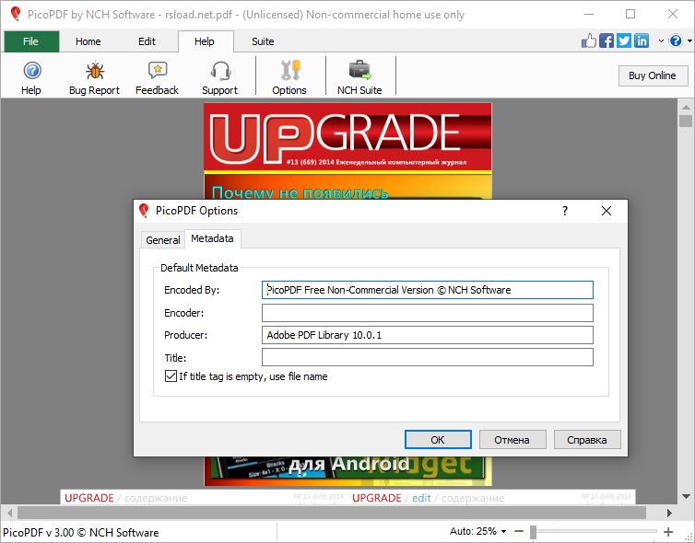This screenshot has width=695, height=543.
Task: Minimize the PicoPDF main window
Action: pyautogui.click(x=589, y=14)
